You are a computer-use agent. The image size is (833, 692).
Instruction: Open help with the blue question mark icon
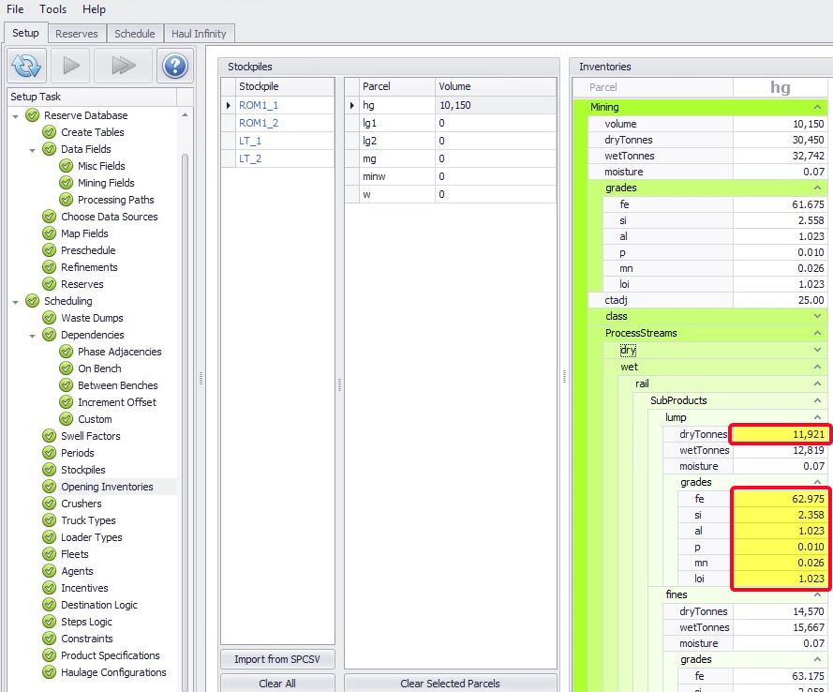pos(174,66)
